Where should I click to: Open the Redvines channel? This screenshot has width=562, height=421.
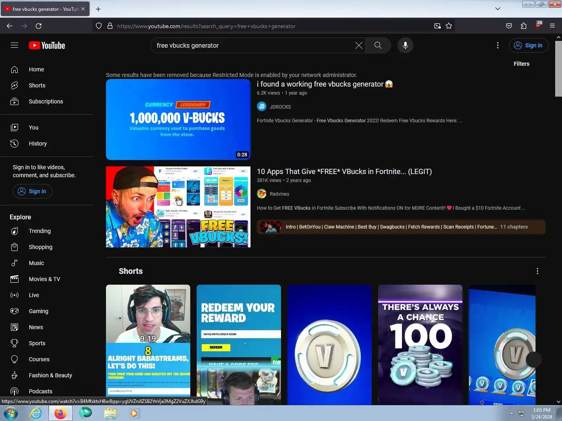(x=279, y=194)
